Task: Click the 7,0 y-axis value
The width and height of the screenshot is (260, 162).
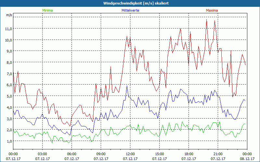Action: coord(9,74)
